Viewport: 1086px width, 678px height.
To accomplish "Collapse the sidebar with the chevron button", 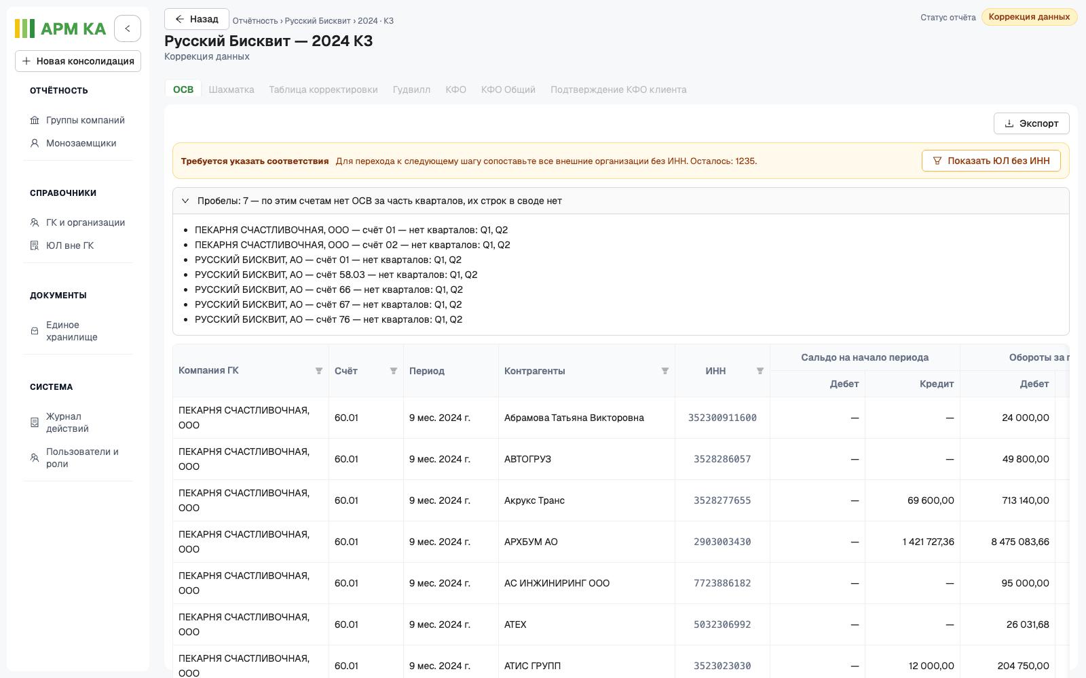I will [128, 28].
